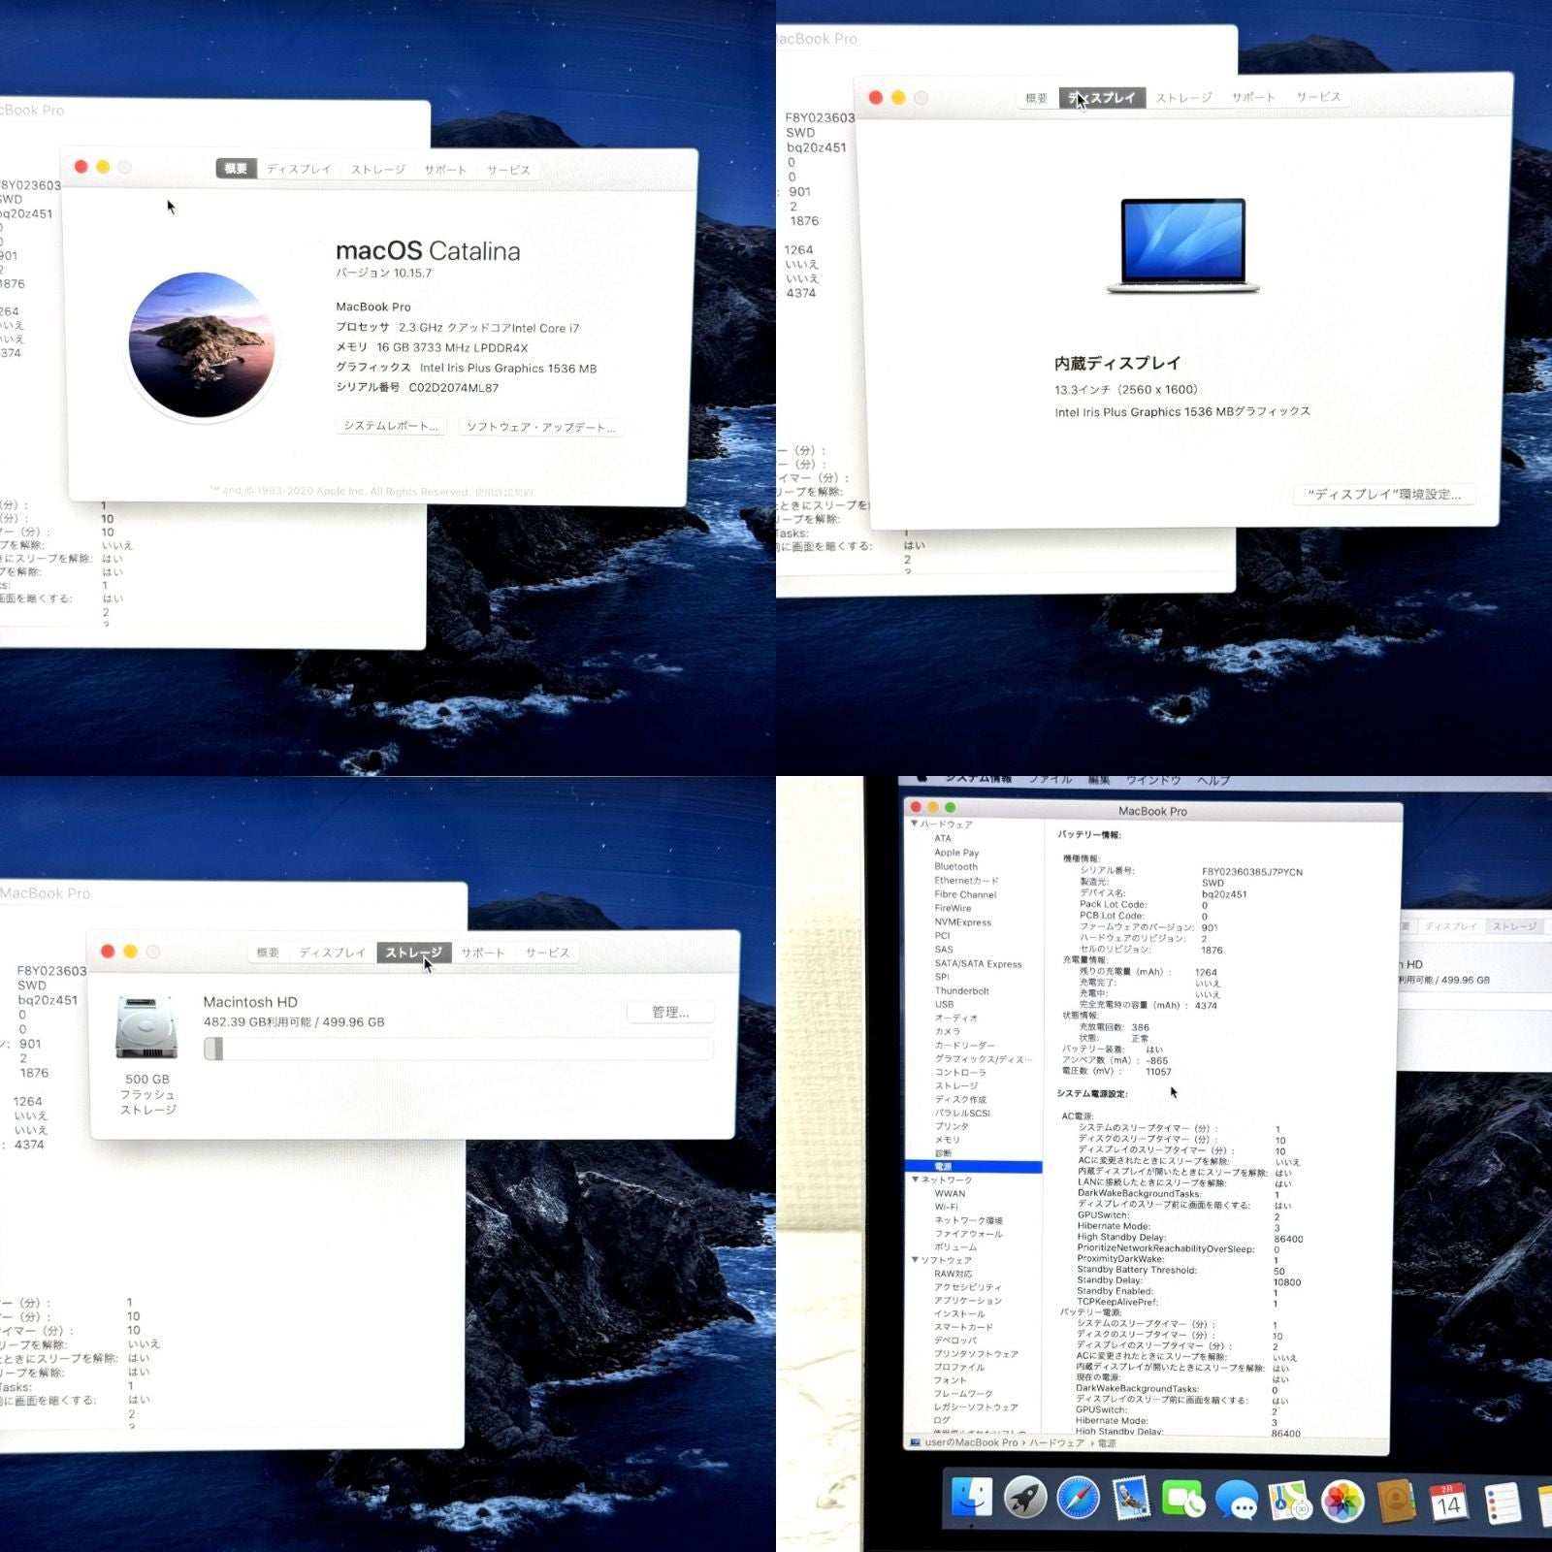Select Apple Pay in sidebar
1552x1552 pixels.
[x=956, y=853]
